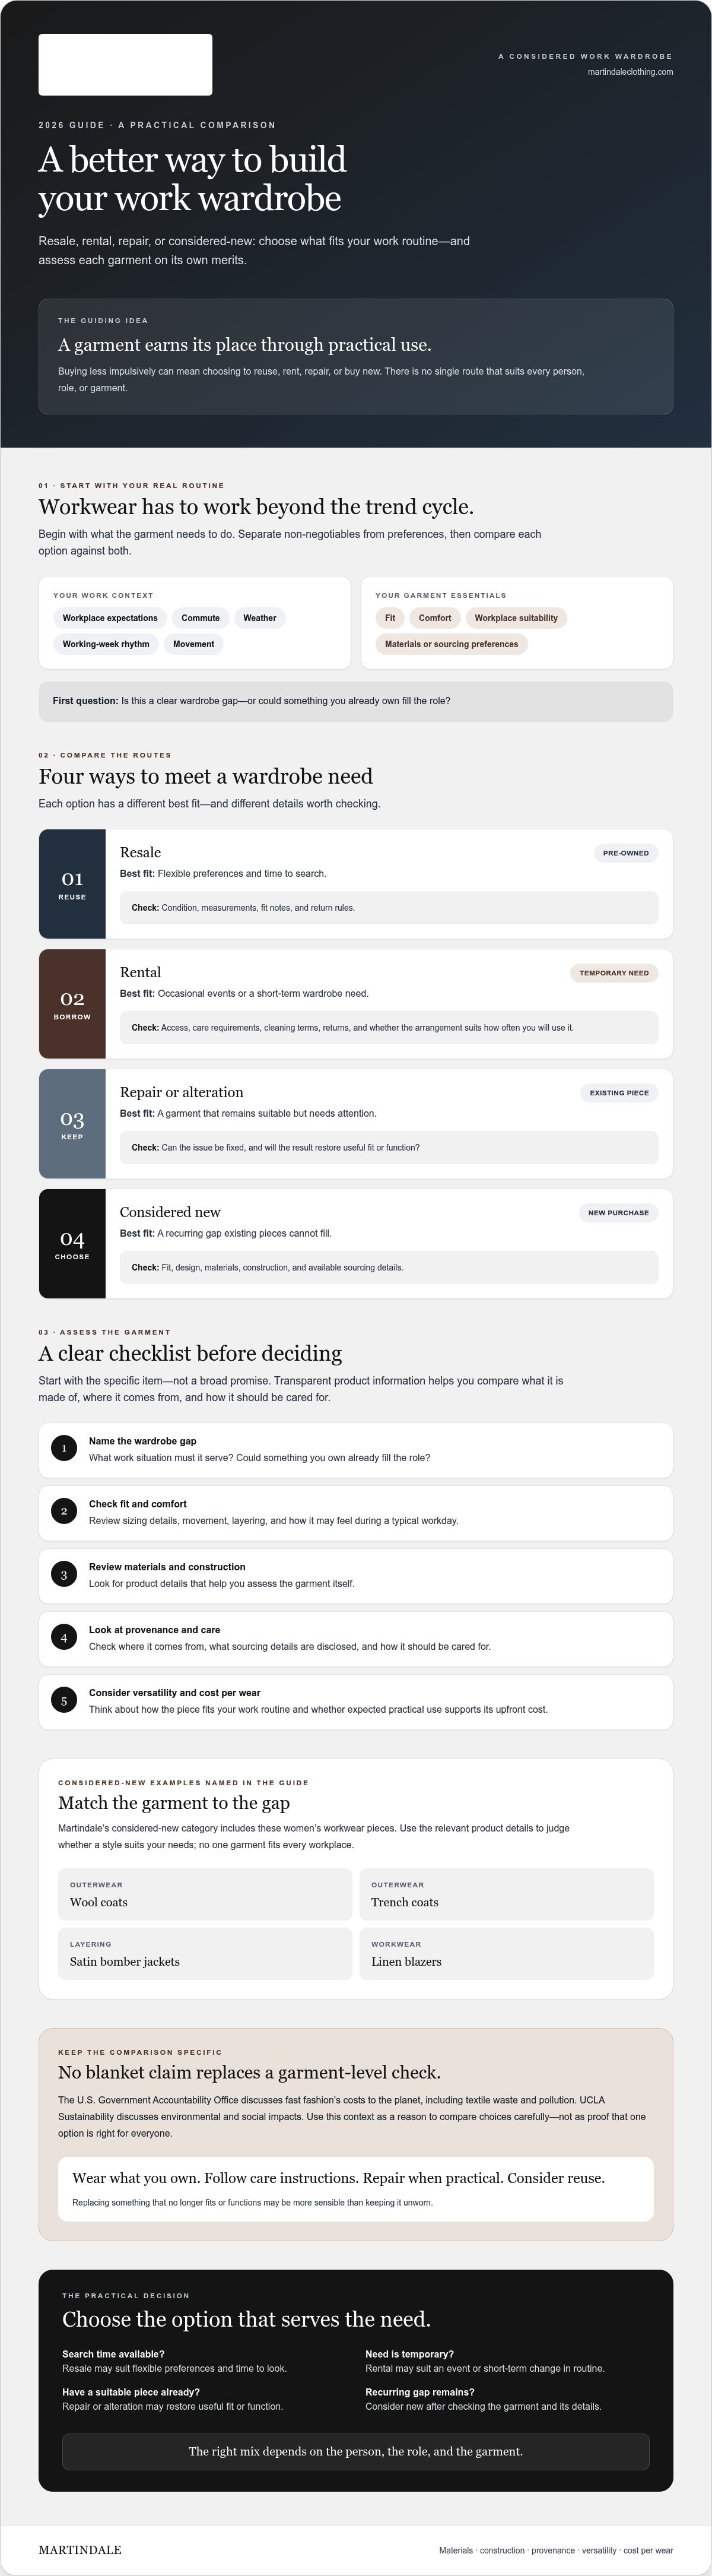The image size is (712, 2576).
Task: Open the Satin bomber jackets layering card
Action: [x=205, y=1954]
